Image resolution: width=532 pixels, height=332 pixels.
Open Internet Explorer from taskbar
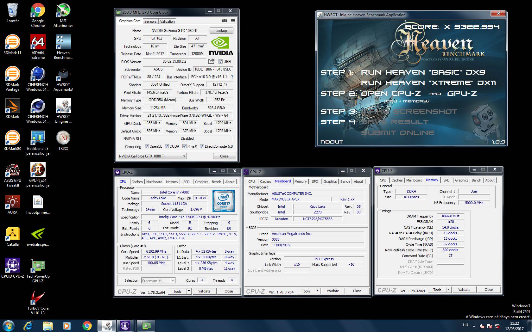[x=28, y=326]
